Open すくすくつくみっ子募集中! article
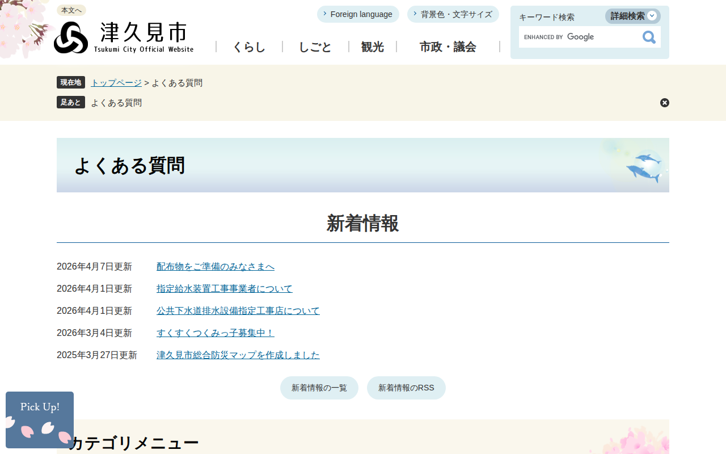 tap(216, 333)
